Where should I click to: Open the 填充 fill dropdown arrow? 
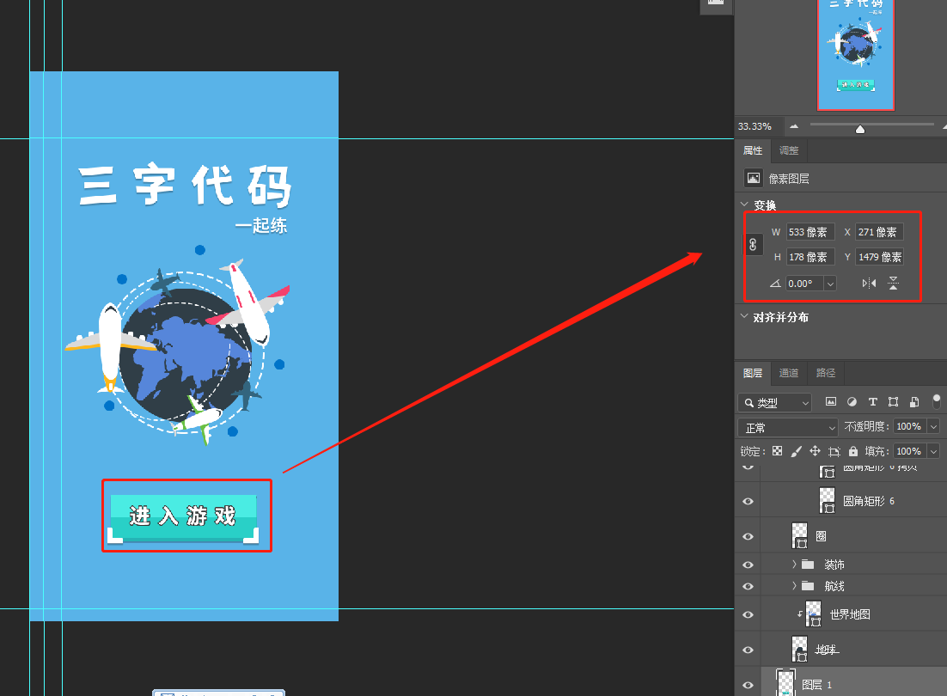click(x=934, y=451)
